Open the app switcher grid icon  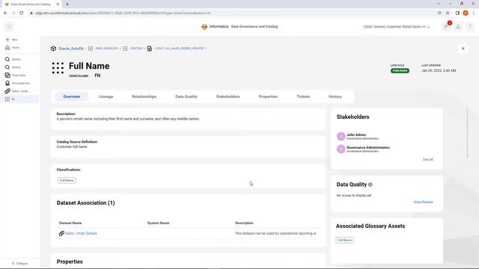(9, 27)
